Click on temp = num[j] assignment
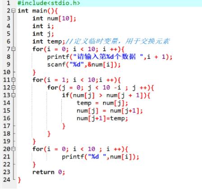The height and width of the screenshot is (190, 202). point(102,103)
